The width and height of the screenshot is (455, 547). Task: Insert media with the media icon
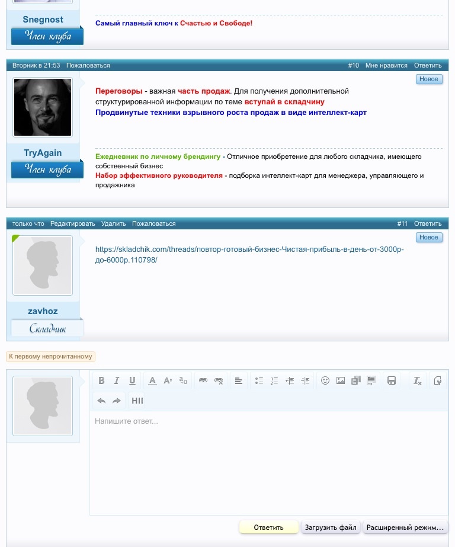pos(356,380)
